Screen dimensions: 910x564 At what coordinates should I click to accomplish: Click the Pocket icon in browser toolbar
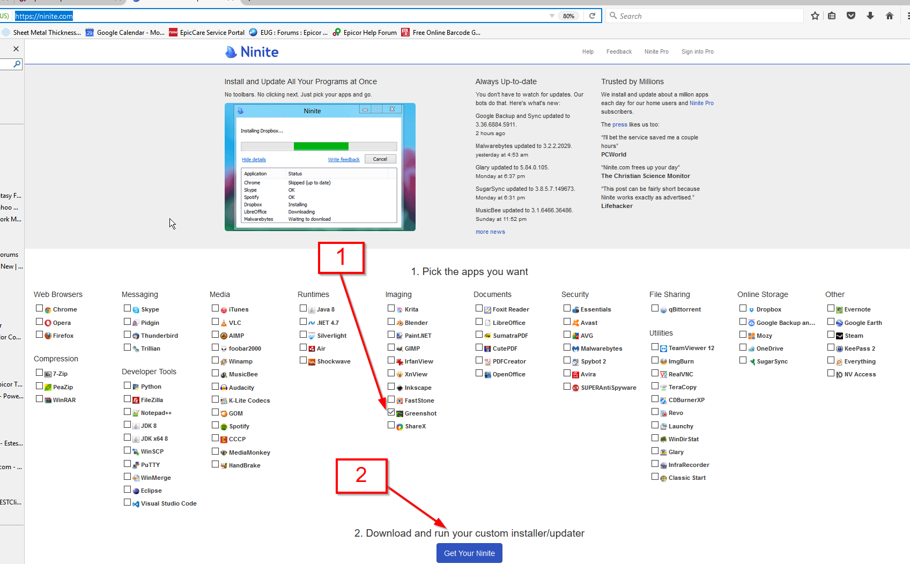(x=851, y=16)
